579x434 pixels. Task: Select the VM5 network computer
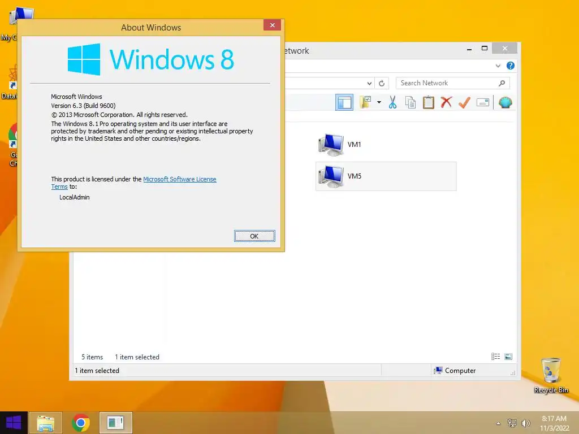[386, 176]
